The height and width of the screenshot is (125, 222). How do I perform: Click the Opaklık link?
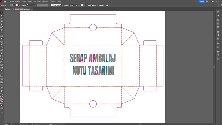(66, 5)
